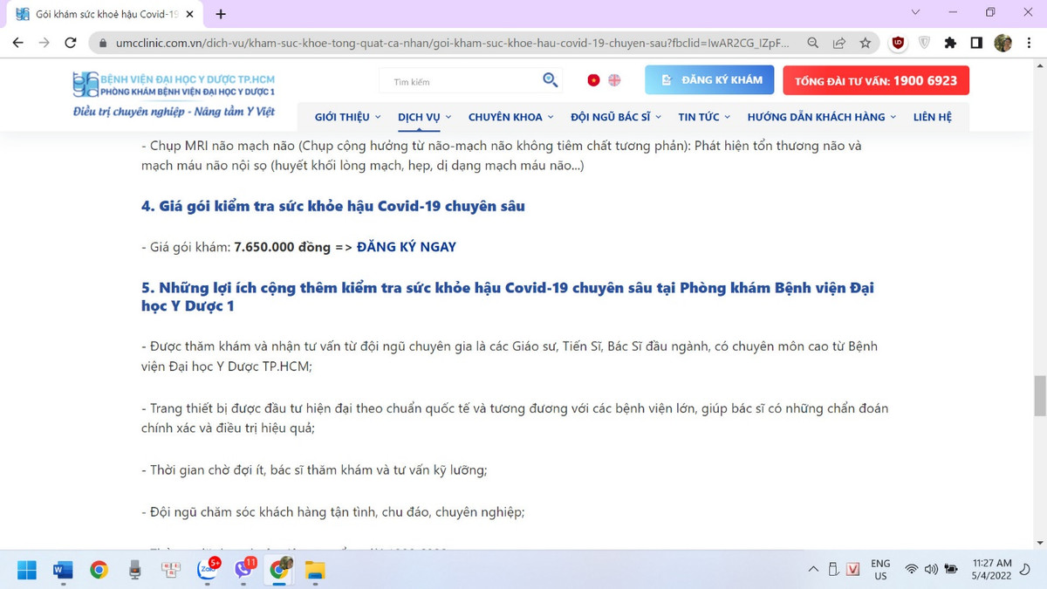This screenshot has height=589, width=1047.
Task: Open Zalo from the taskbar
Action: tap(208, 571)
